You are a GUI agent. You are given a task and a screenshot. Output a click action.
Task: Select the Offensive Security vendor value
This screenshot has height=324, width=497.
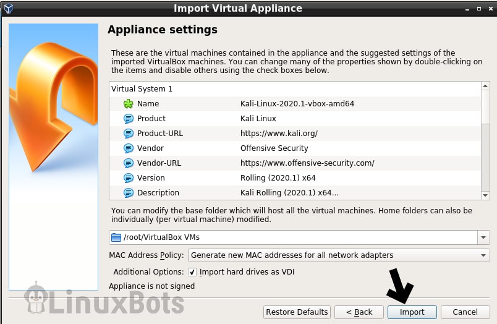tap(274, 148)
